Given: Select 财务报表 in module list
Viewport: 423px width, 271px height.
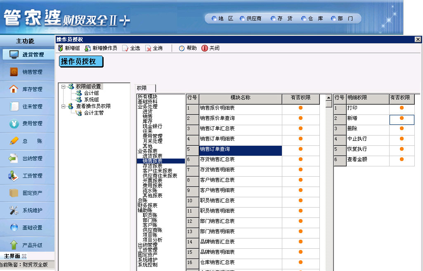Looking at the screenshot, I should (x=147, y=206).
